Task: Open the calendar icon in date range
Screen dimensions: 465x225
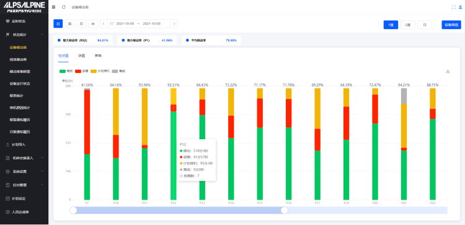Action: pyautogui.click(x=112, y=23)
